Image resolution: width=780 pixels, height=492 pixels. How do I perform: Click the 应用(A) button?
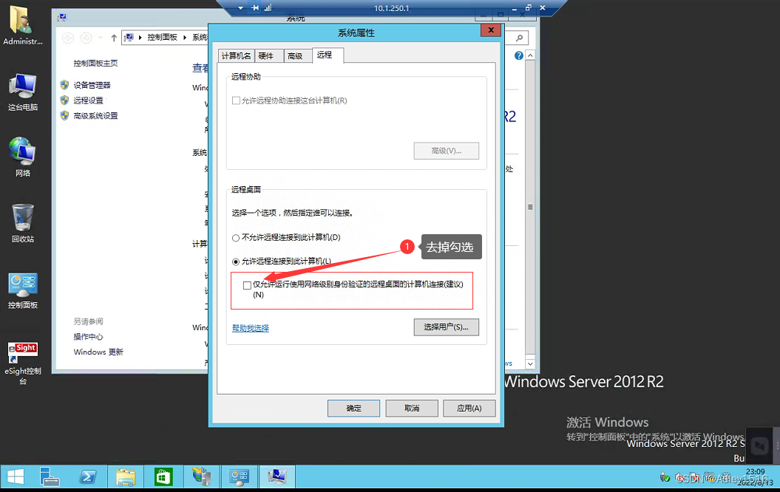[x=469, y=409]
